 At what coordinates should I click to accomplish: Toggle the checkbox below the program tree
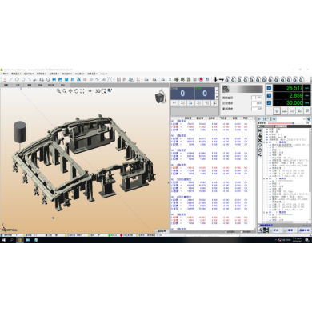tap(258, 226)
